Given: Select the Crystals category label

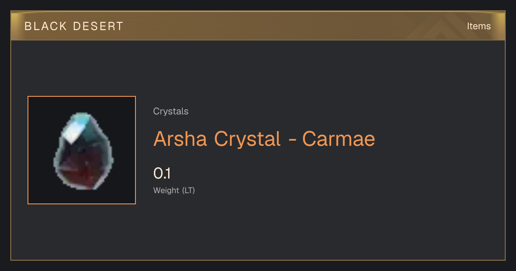Looking at the screenshot, I should coord(171,111).
